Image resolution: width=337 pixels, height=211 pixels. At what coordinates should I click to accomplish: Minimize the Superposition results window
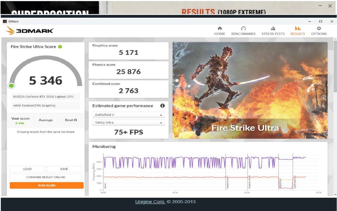click(320, 6)
